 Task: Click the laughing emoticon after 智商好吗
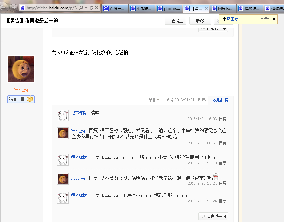[x=216, y=176]
